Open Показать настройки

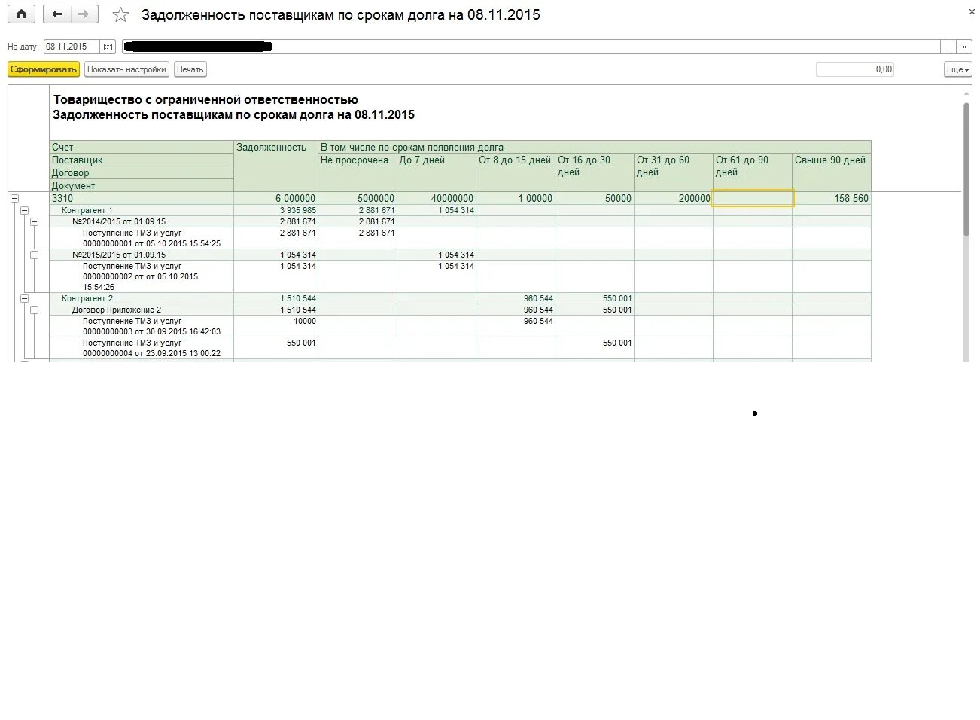click(x=126, y=69)
